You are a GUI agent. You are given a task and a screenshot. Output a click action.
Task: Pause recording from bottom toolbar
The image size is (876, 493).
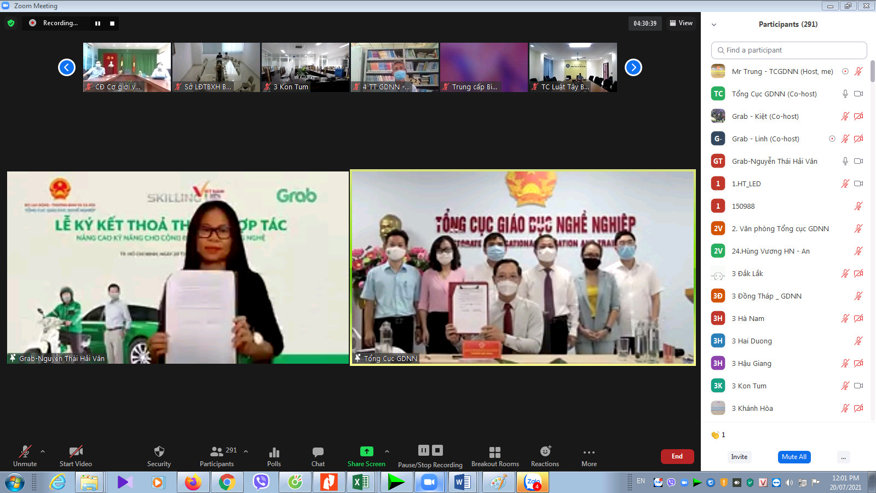click(424, 450)
